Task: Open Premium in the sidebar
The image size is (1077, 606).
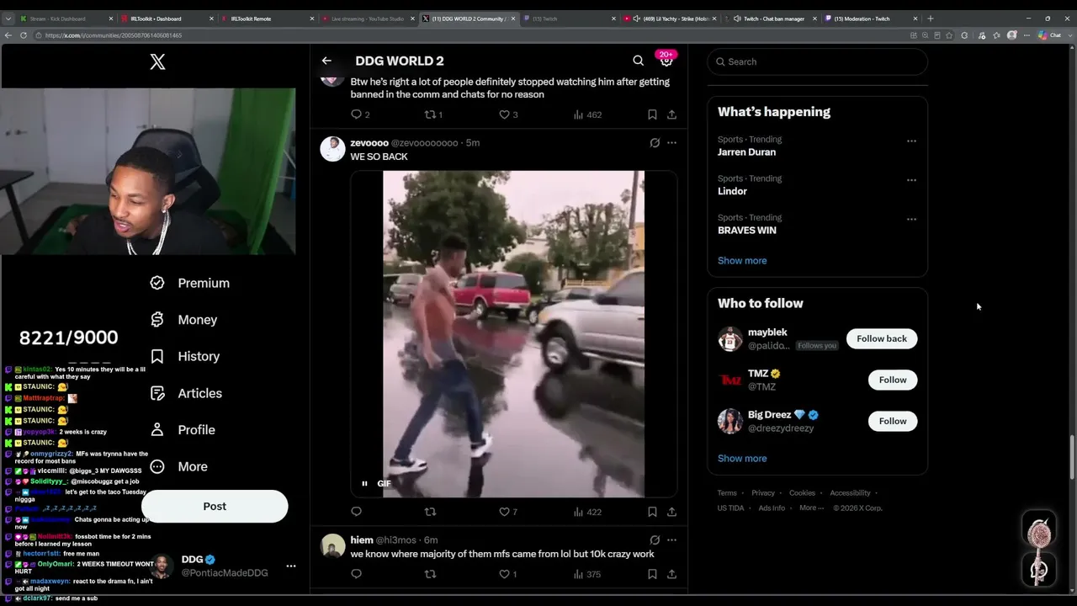Action: tap(189, 283)
